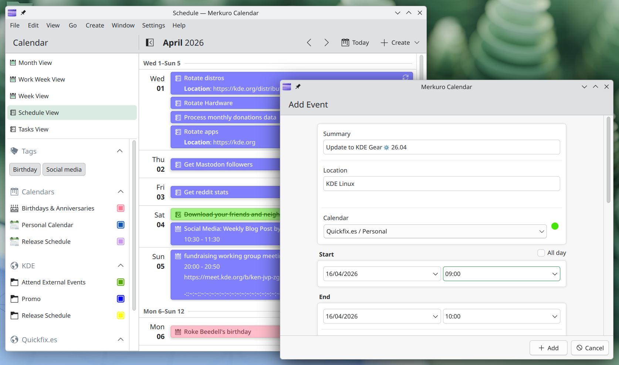
Task: Open the start time 09:00 dropdown
Action: (501, 274)
